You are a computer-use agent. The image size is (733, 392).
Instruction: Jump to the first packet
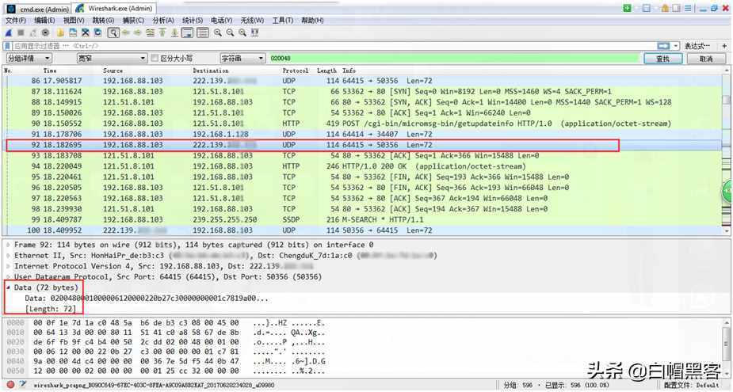point(162,32)
